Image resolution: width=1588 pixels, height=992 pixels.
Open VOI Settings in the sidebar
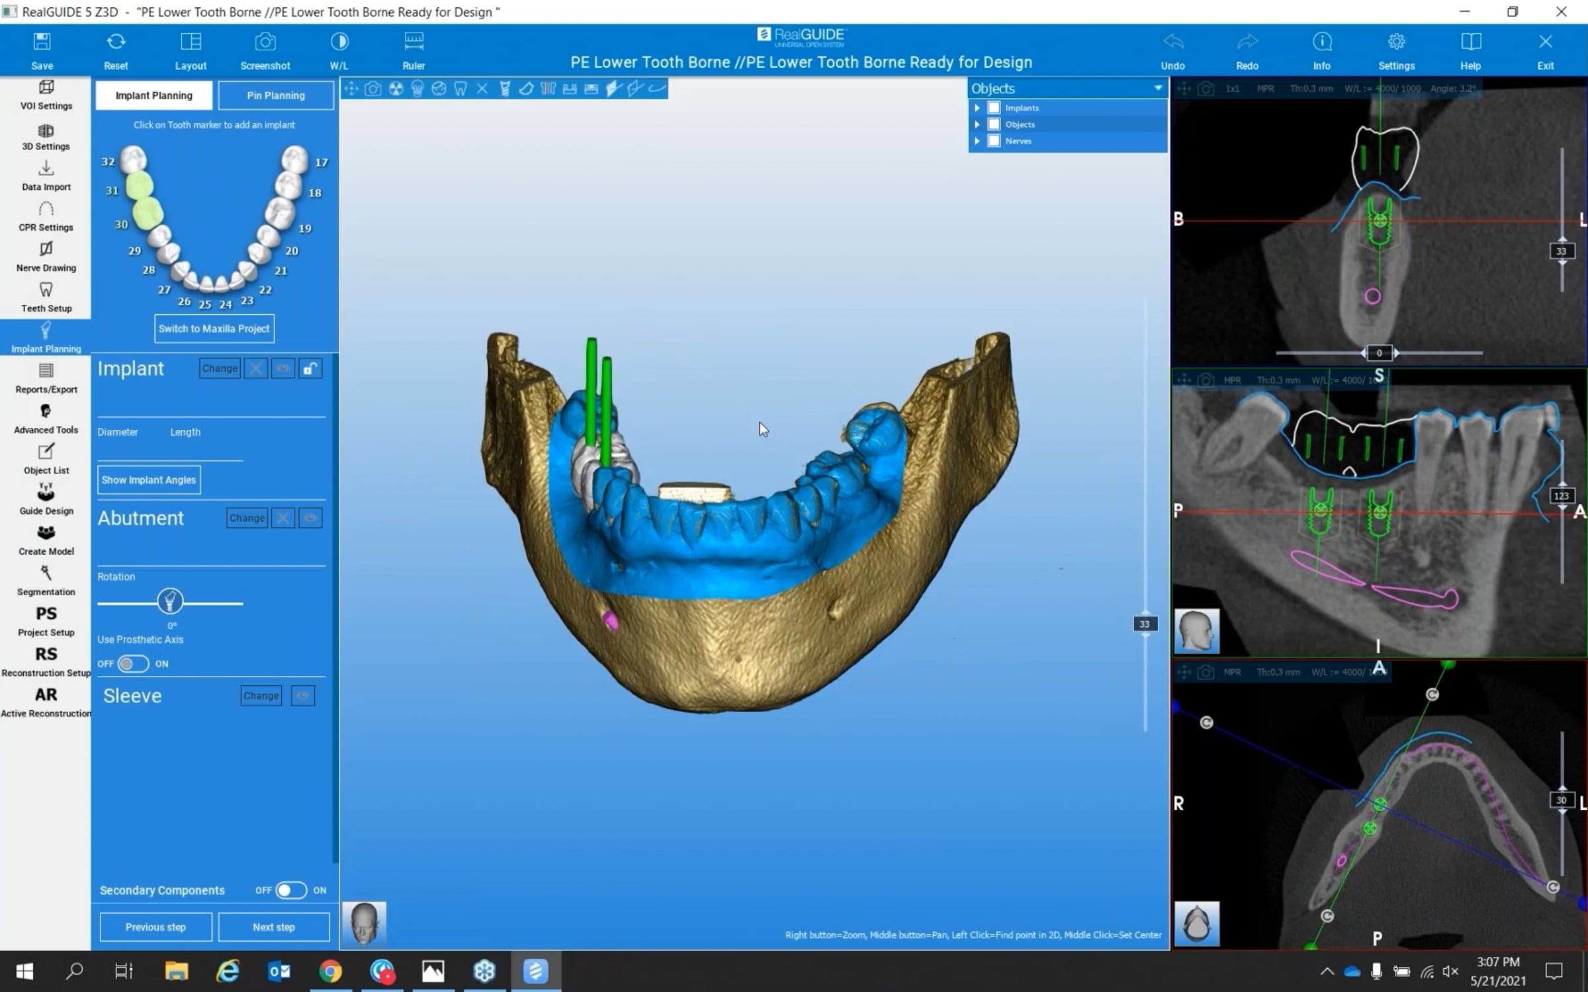[46, 95]
